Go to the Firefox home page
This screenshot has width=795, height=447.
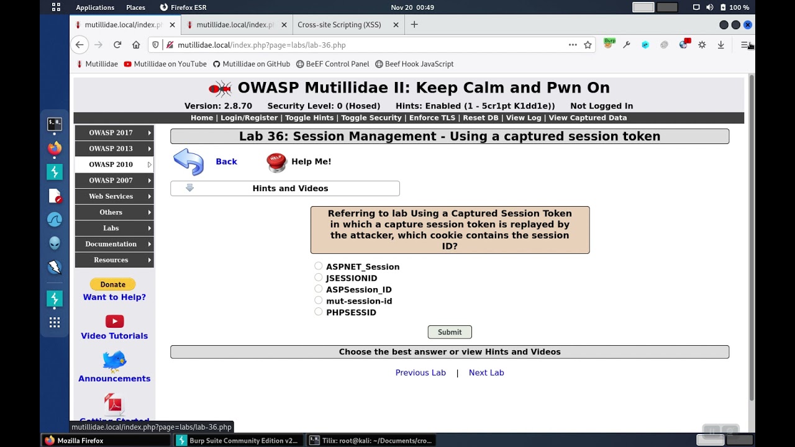(x=136, y=45)
